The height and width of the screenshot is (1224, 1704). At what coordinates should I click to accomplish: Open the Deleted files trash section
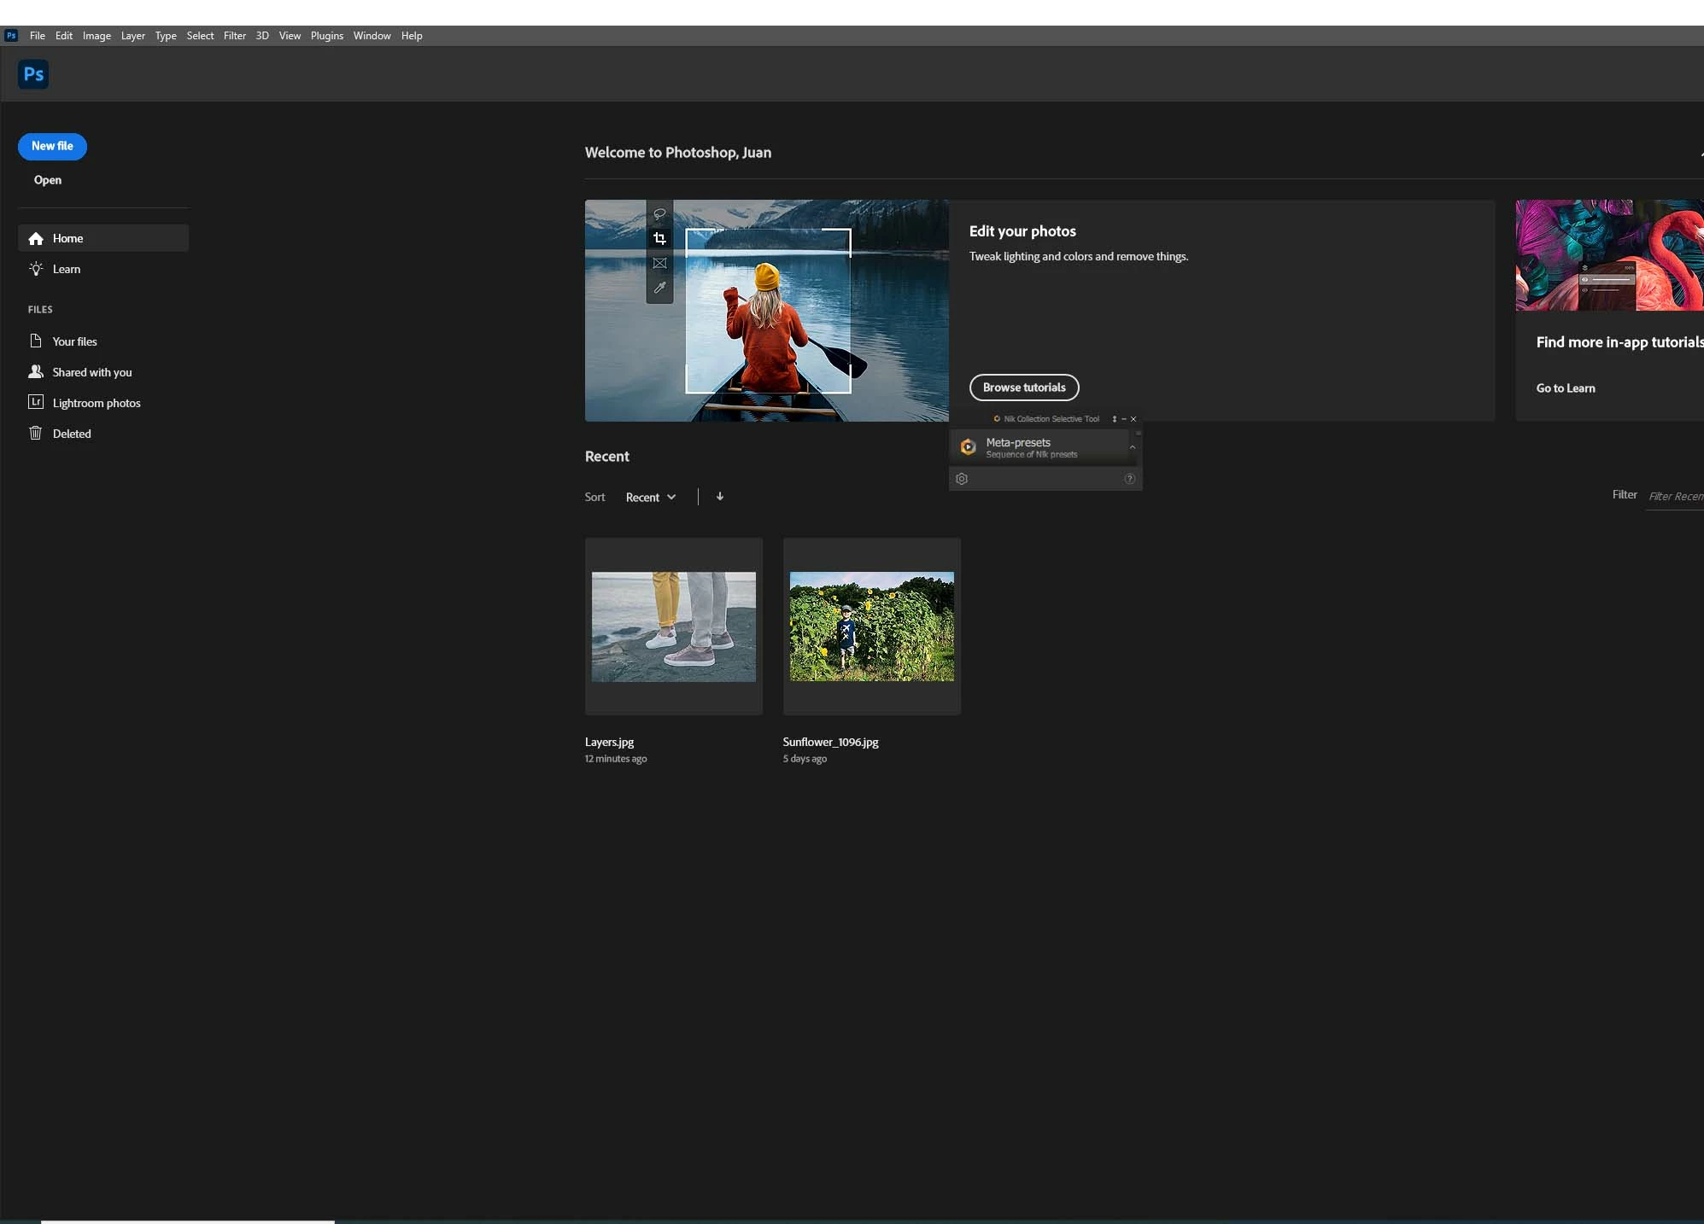click(x=71, y=434)
